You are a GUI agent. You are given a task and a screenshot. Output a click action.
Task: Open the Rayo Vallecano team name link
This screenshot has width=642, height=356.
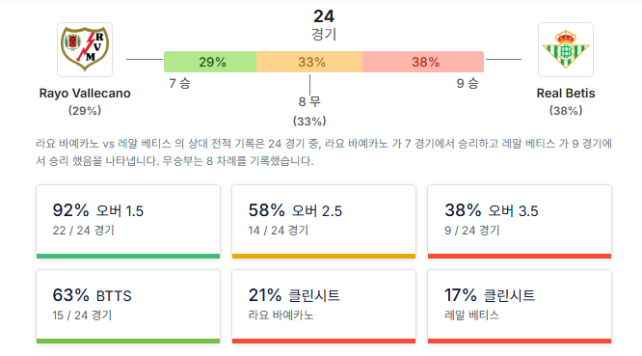click(x=85, y=94)
